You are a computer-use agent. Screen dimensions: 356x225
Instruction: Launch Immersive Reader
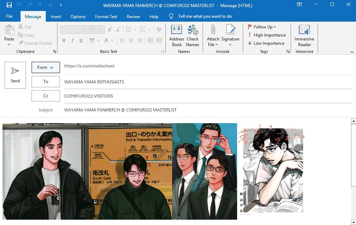click(304, 35)
